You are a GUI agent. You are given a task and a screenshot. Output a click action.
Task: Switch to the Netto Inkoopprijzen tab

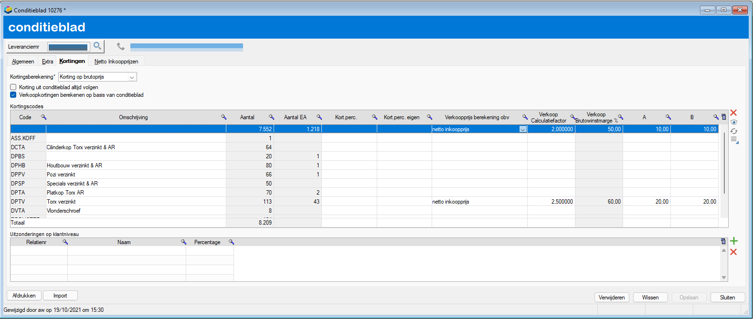tap(116, 62)
